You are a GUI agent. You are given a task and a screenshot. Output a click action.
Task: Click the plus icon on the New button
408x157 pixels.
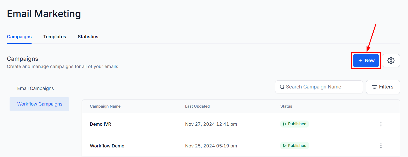point(360,61)
